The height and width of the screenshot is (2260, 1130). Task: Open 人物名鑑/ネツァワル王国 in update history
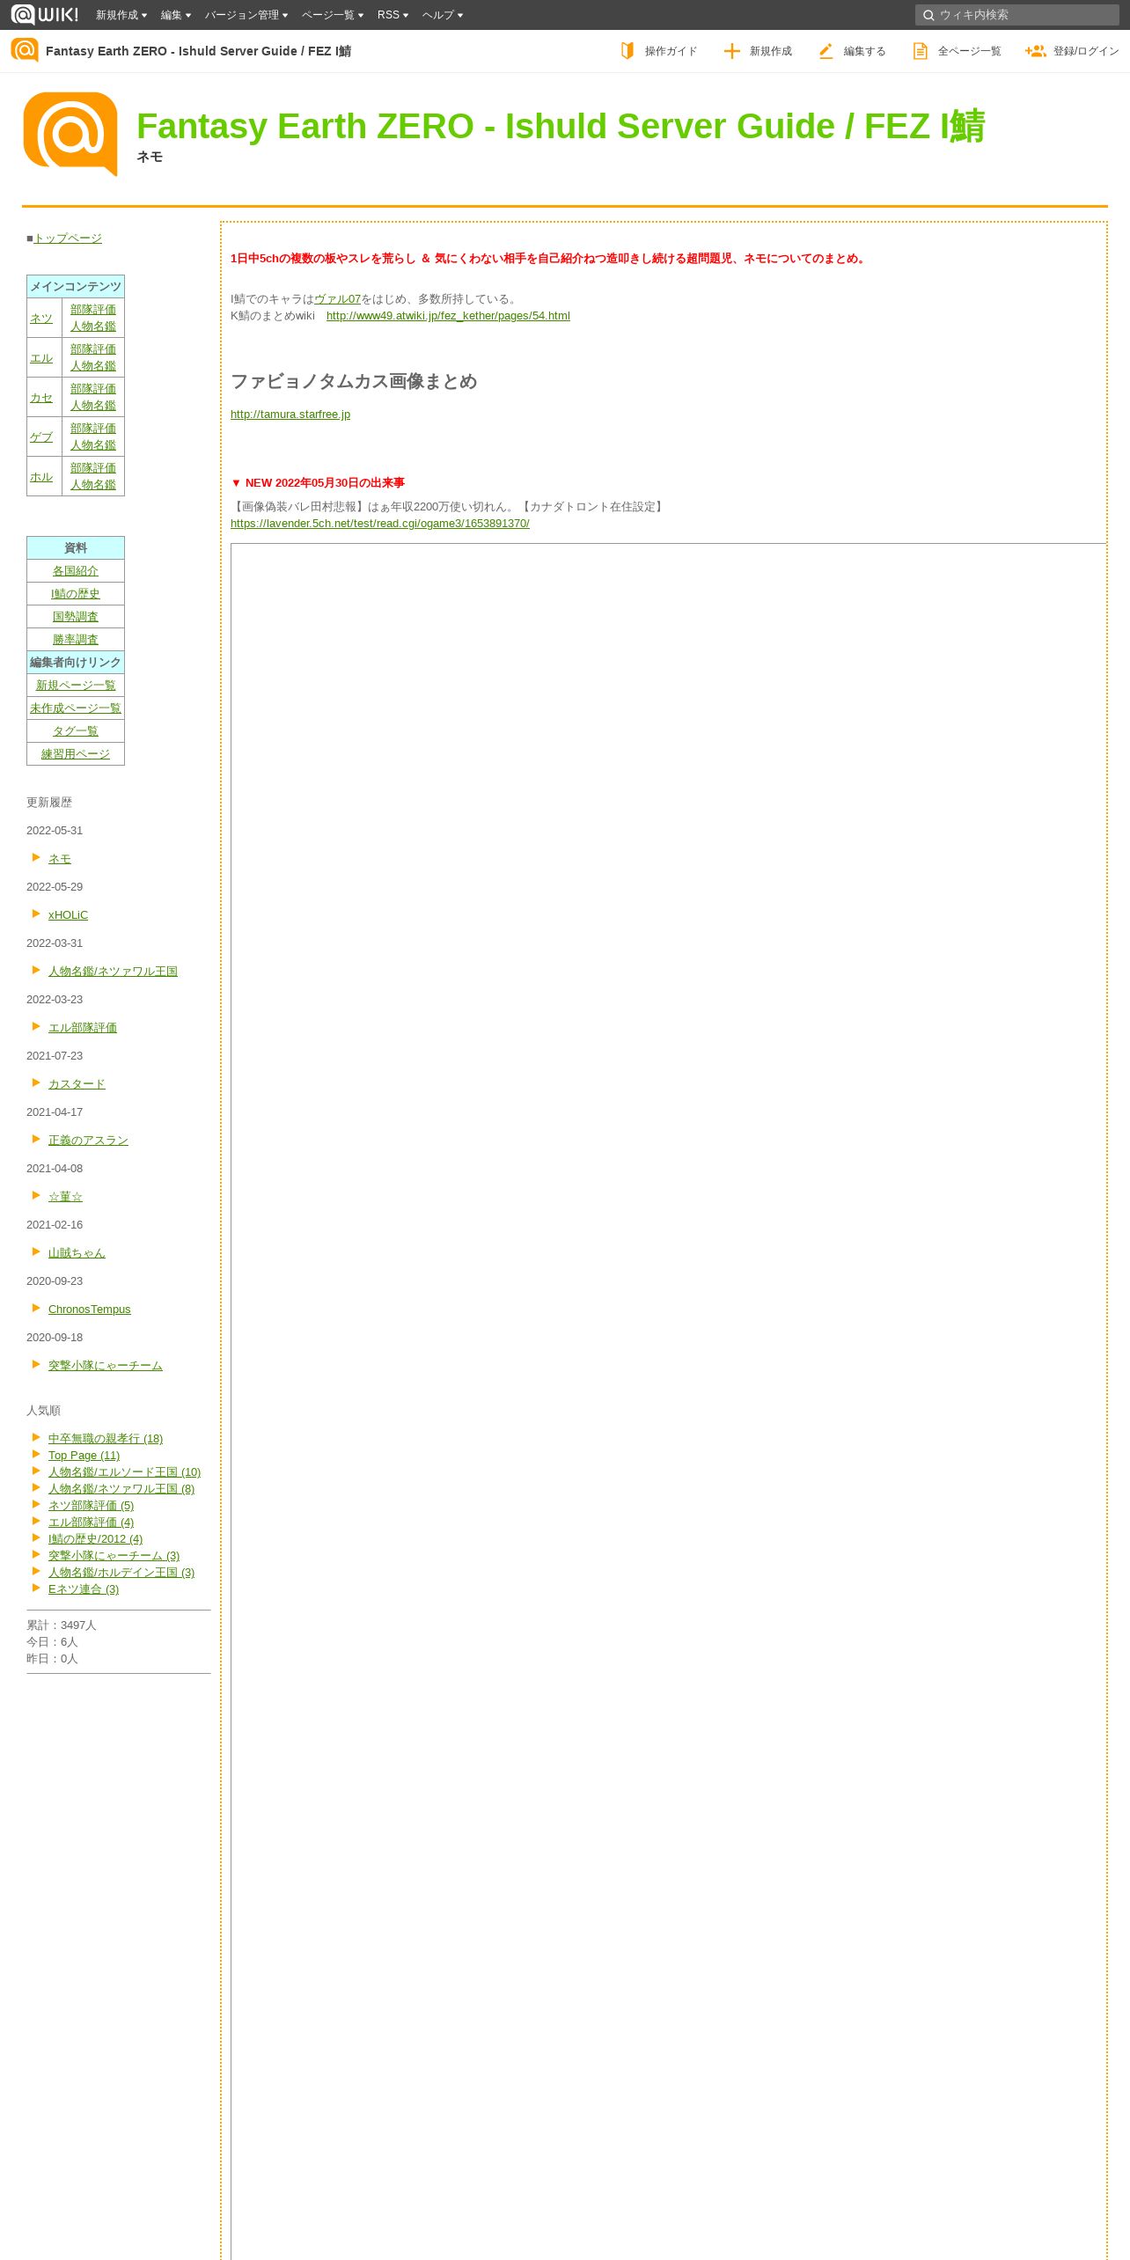[x=113, y=971]
